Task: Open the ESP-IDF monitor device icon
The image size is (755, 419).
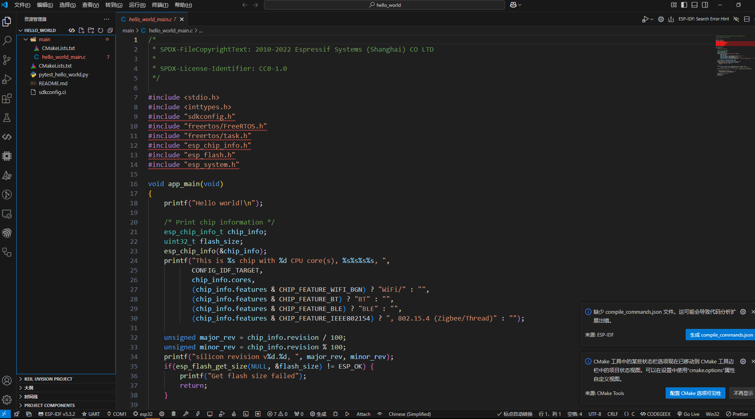Action: [x=209, y=414]
